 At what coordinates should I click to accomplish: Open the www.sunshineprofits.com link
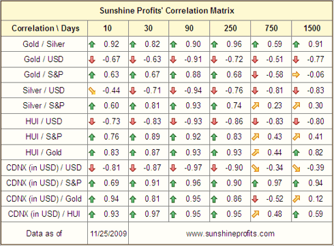[230, 234]
